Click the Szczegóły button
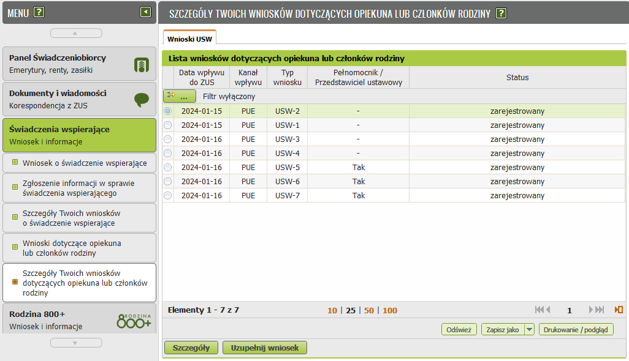629x361 pixels. (191, 348)
